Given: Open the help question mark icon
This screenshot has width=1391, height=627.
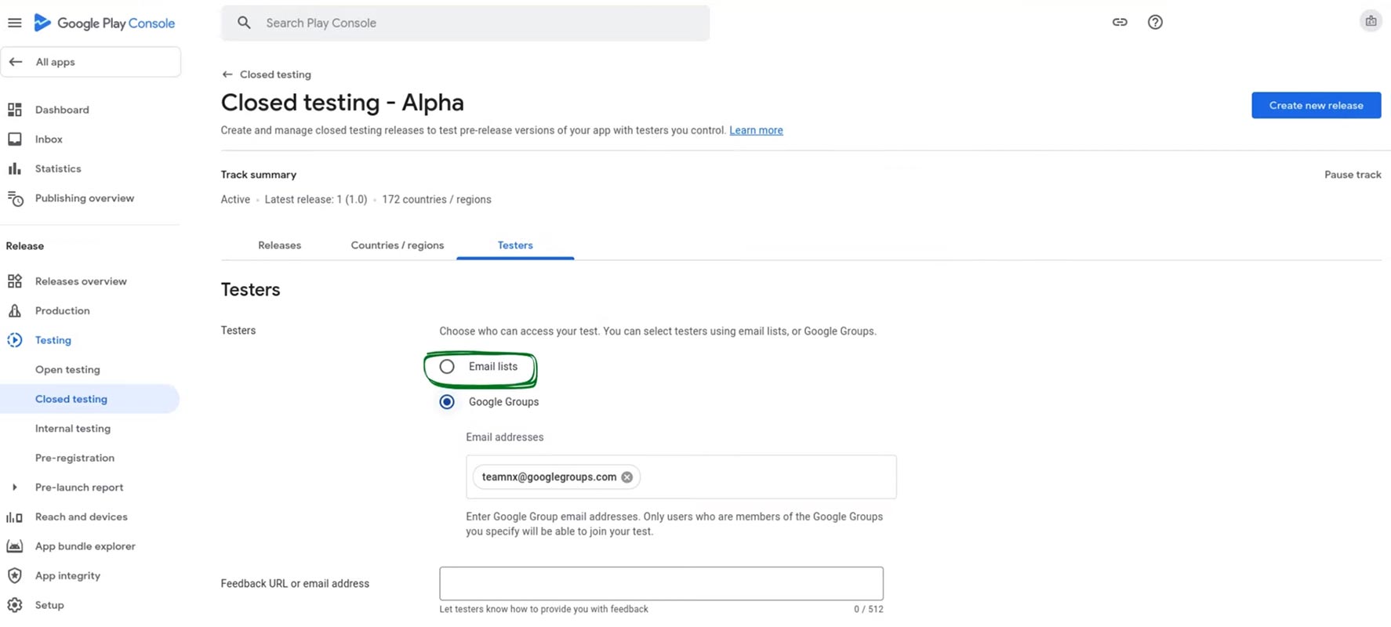Looking at the screenshot, I should click(1155, 22).
